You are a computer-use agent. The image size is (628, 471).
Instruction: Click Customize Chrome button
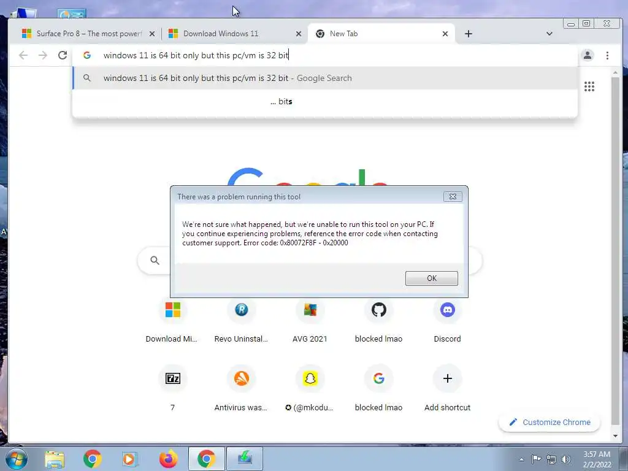pyautogui.click(x=549, y=422)
